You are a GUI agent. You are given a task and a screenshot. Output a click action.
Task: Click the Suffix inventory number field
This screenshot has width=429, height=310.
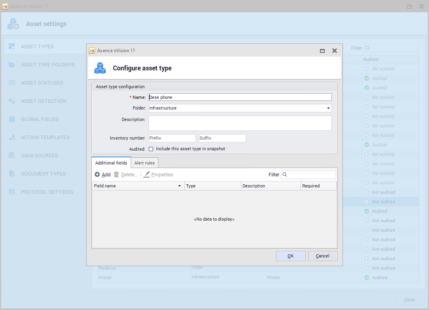click(x=222, y=138)
